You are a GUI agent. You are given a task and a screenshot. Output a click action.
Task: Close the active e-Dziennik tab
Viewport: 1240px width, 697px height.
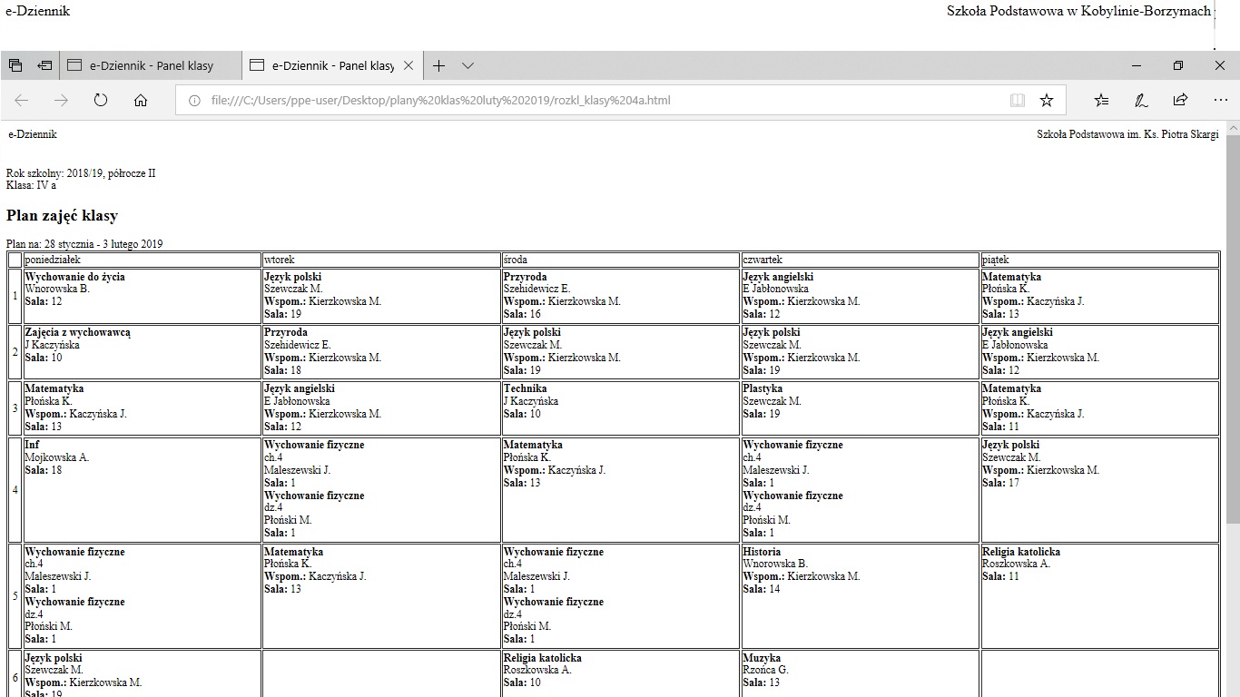pyautogui.click(x=408, y=65)
